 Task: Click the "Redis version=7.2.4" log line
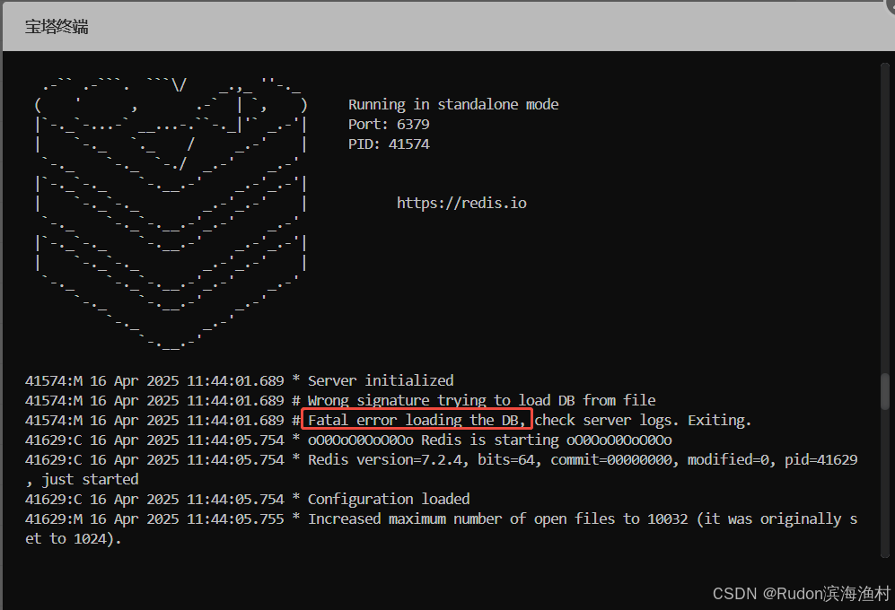coord(442,460)
